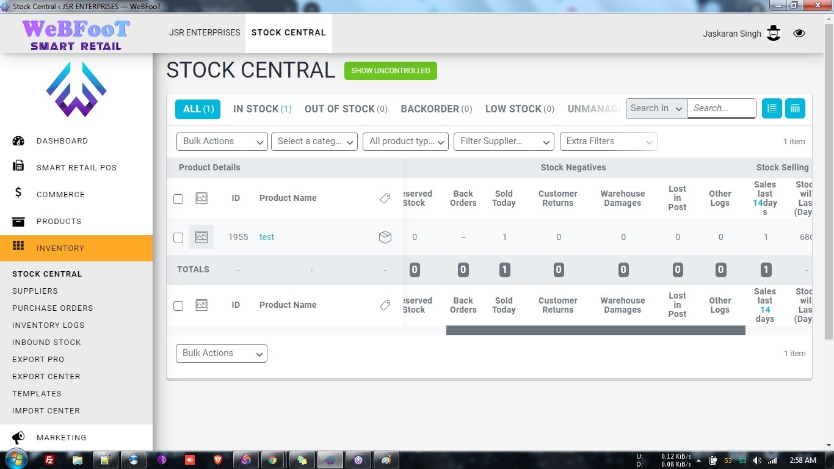Expand the Select a category dropdown
Image resolution: width=834 pixels, height=469 pixels.
(314, 141)
